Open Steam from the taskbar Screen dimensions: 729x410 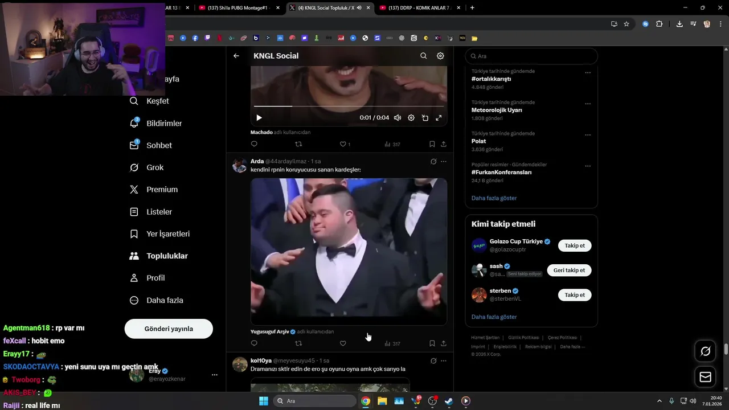coord(449,401)
